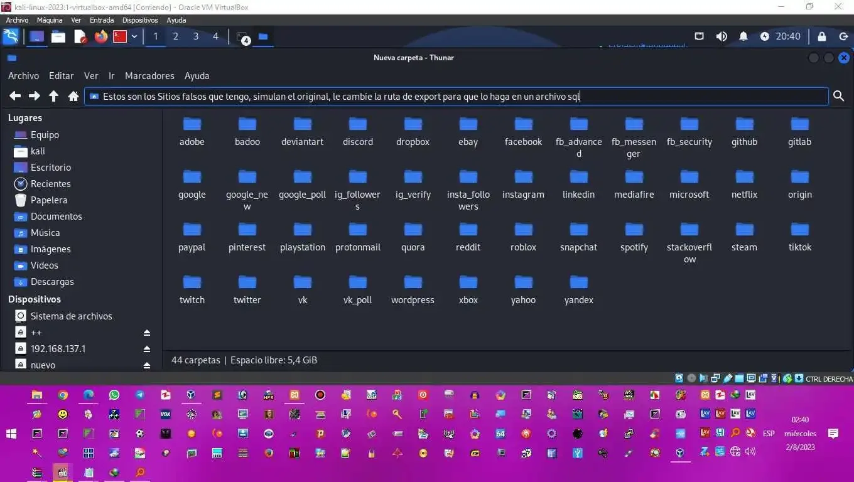Click the '44 carpetas' status bar text
854x482 pixels.
[196, 360]
